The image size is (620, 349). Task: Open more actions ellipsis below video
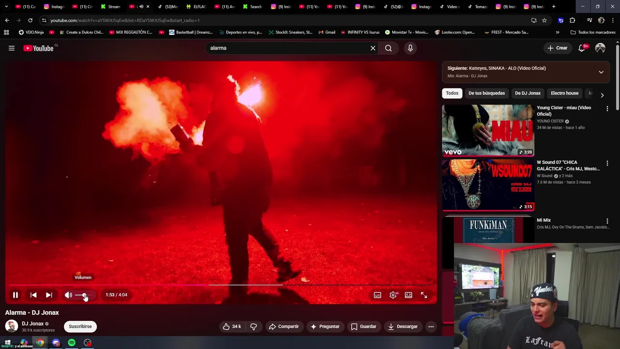point(431,327)
